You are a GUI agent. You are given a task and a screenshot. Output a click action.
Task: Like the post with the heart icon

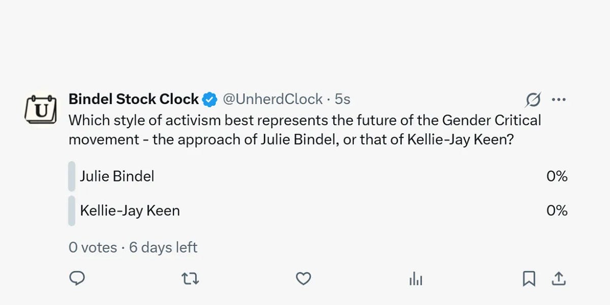click(x=303, y=278)
